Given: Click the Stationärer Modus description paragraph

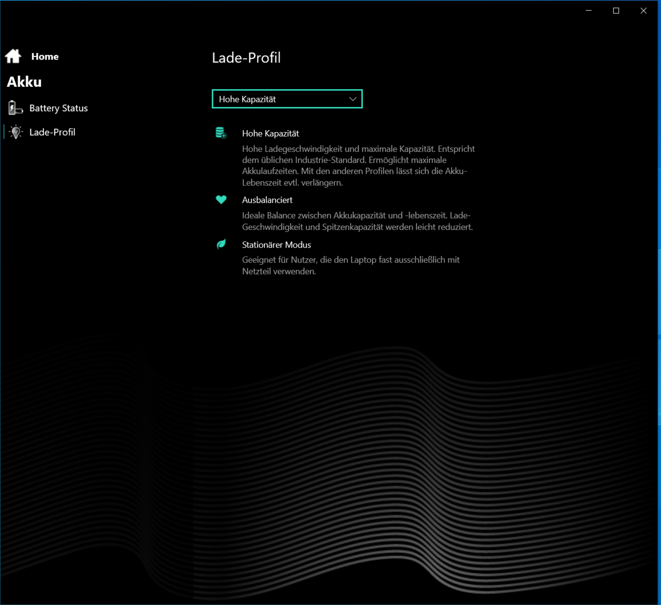Looking at the screenshot, I should [351, 266].
